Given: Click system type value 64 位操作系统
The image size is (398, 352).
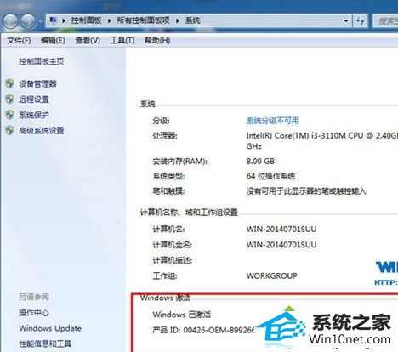Looking at the screenshot, I should point(270,176).
